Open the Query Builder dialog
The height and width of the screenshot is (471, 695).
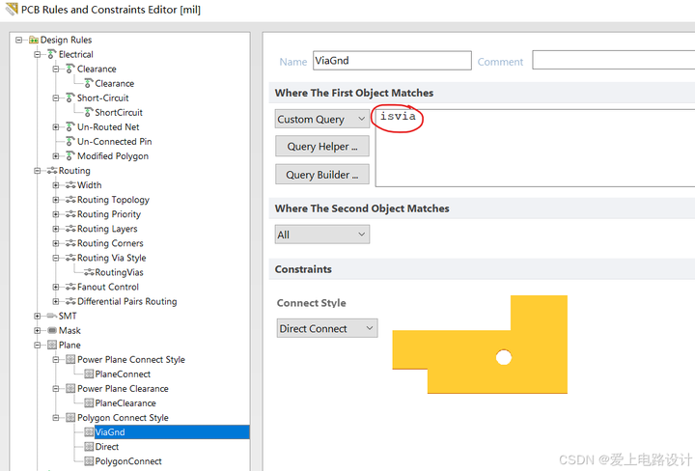321,175
